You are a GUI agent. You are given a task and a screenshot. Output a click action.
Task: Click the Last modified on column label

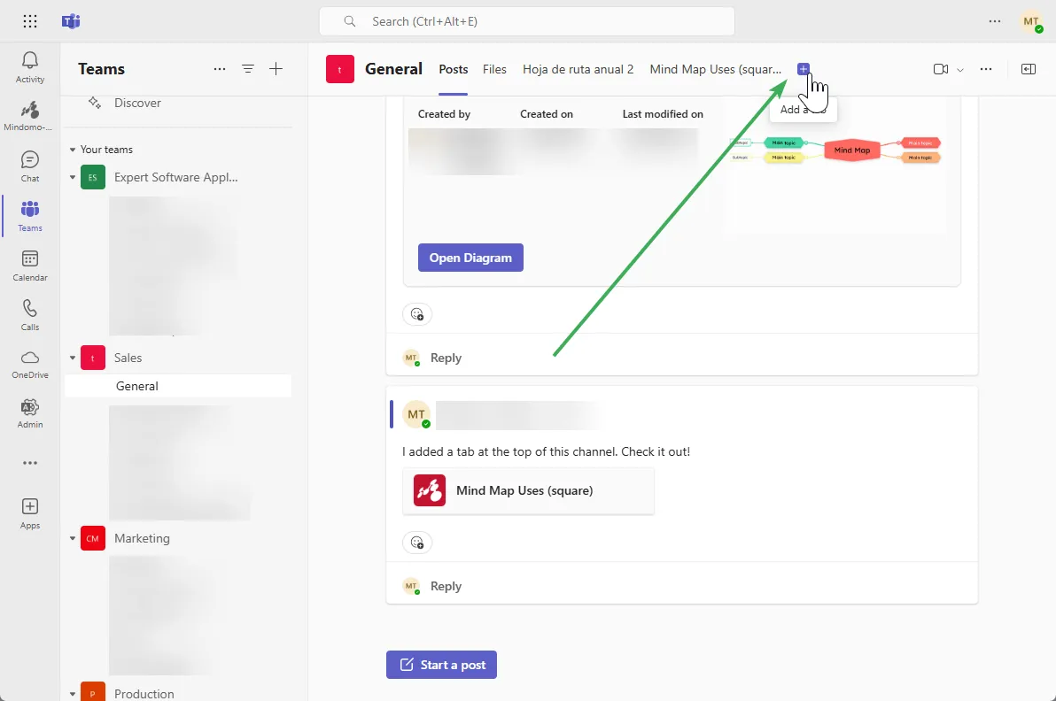click(663, 114)
